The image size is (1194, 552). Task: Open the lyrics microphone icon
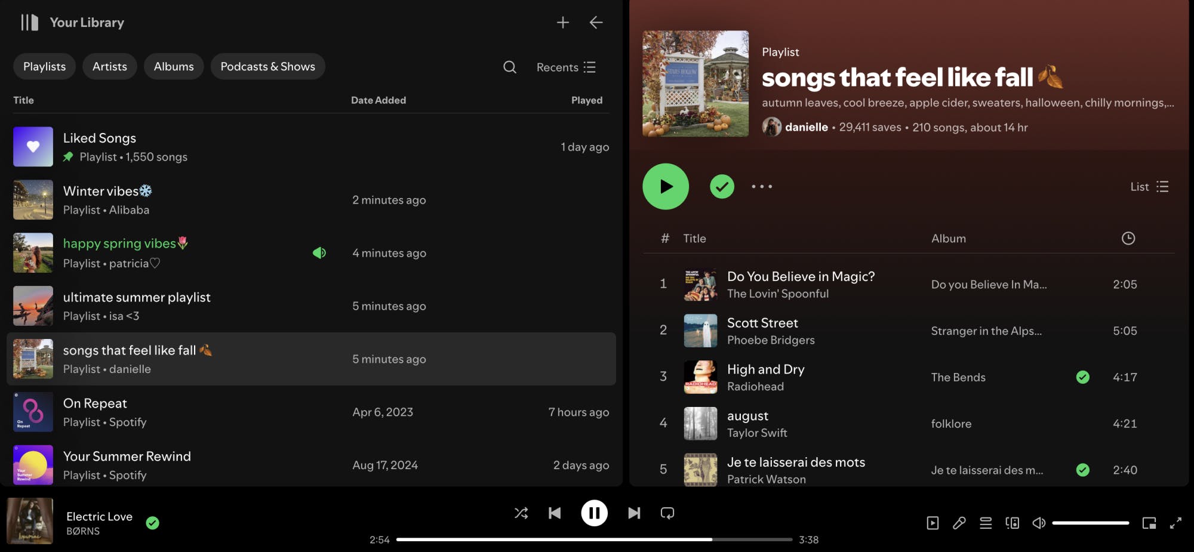[959, 523]
